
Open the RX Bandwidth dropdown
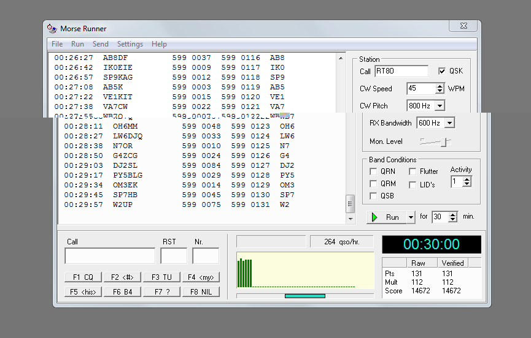(449, 123)
